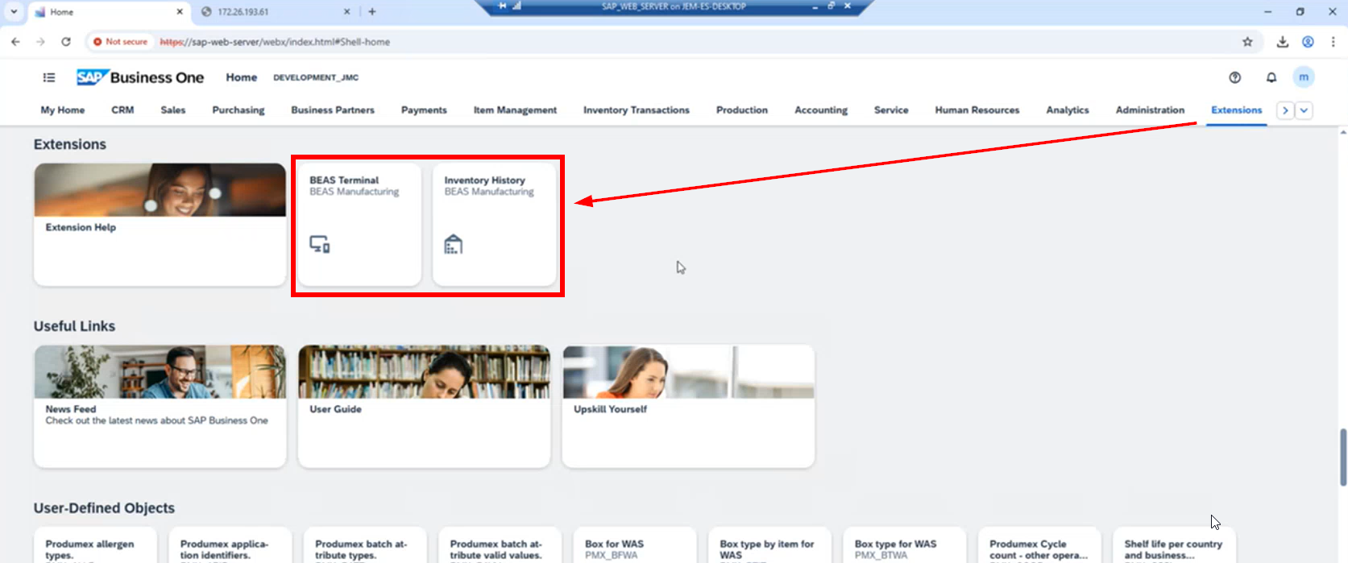Open Box type by item for WAS tile
This screenshot has width=1348, height=563.
point(769,546)
